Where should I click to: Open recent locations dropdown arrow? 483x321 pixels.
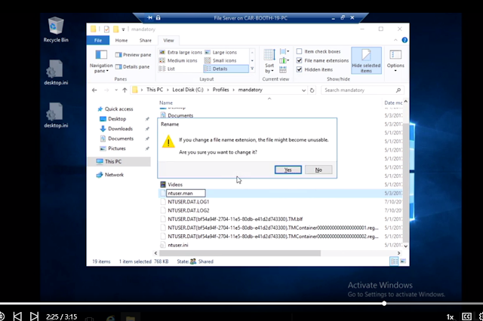coord(116,90)
